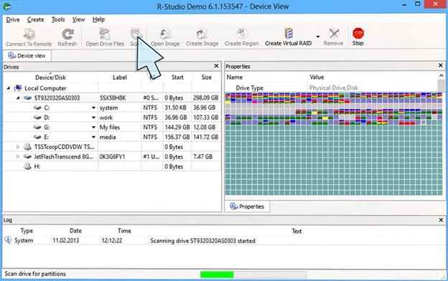The height and width of the screenshot is (281, 448).
Task: Expand the TSSTcorpCDDVDW drive node
Action: (18, 147)
